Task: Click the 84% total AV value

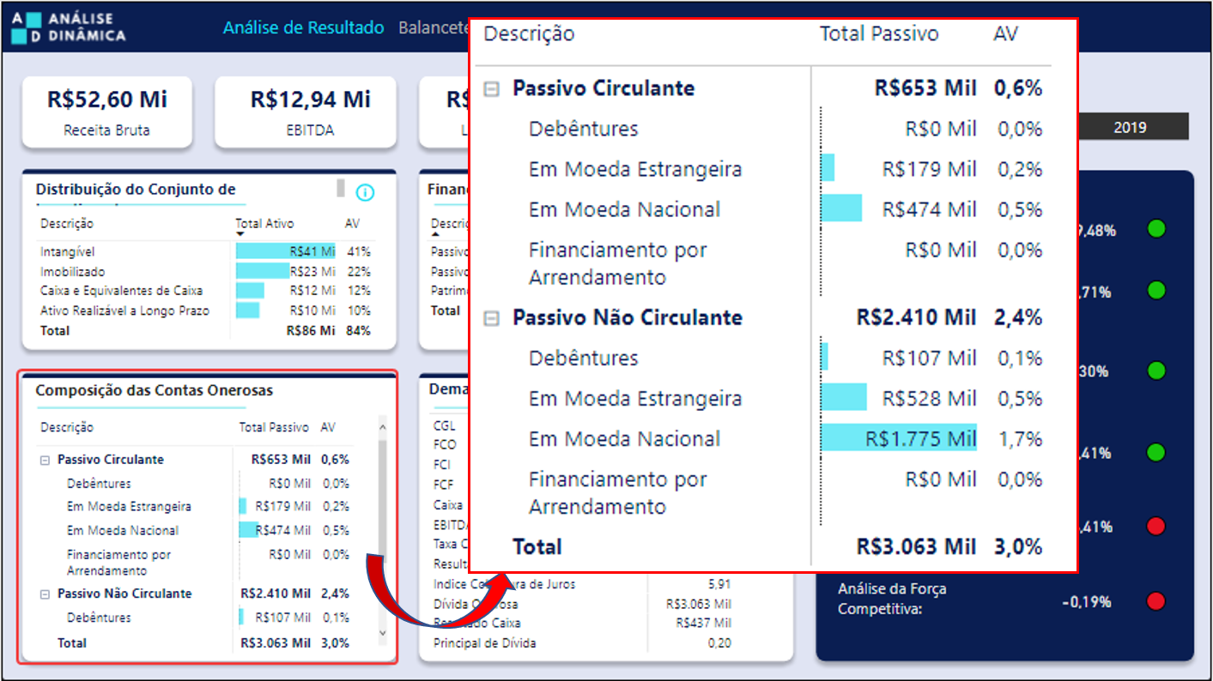Action: click(358, 330)
